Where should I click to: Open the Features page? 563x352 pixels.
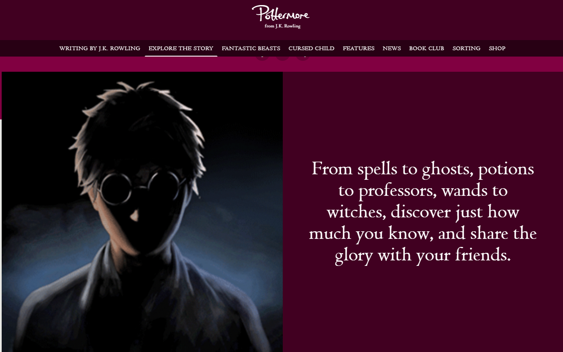pyautogui.click(x=358, y=49)
